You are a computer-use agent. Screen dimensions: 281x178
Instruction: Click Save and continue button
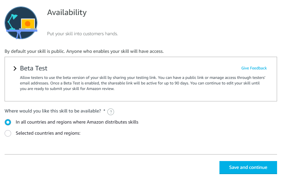click(248, 168)
